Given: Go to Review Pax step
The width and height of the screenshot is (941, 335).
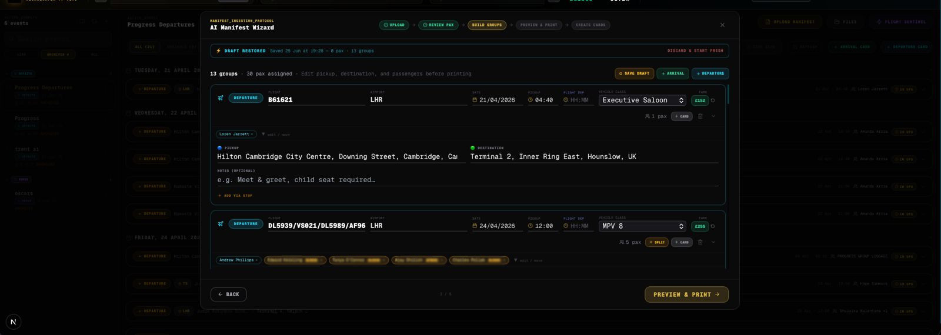Looking at the screenshot, I should [x=438, y=25].
